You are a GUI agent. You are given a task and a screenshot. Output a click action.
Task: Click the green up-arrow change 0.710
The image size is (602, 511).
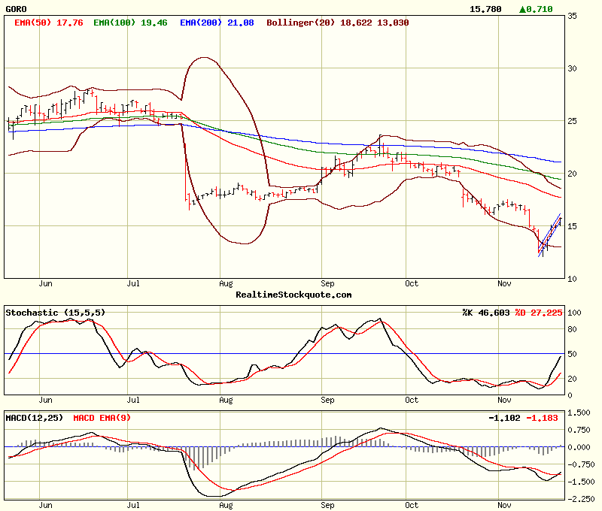pyautogui.click(x=536, y=9)
